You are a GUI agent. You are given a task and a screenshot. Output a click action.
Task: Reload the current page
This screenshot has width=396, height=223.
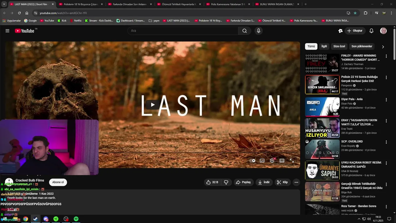[19, 13]
